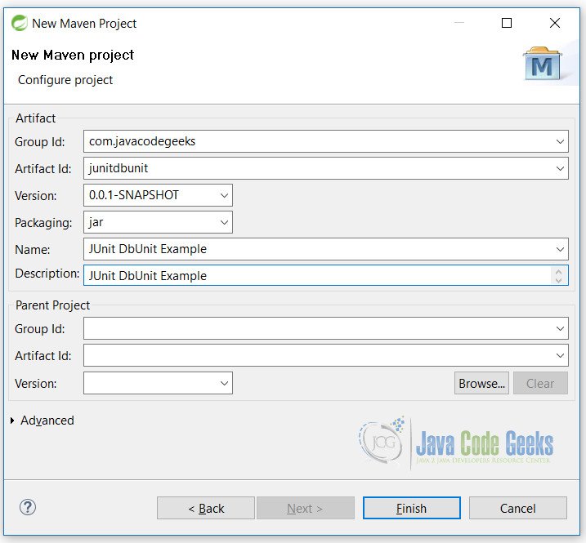586x543 pixels.
Task: Open the Packaging jar dropdown
Action: click(x=224, y=223)
